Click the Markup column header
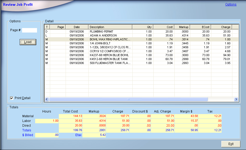 point(182,27)
